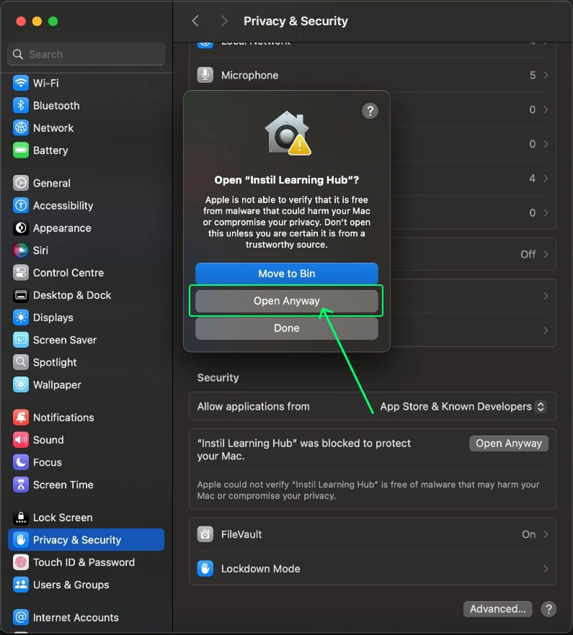Image resolution: width=573 pixels, height=635 pixels.
Task: Click the Screen Saver icon
Action: (x=21, y=340)
